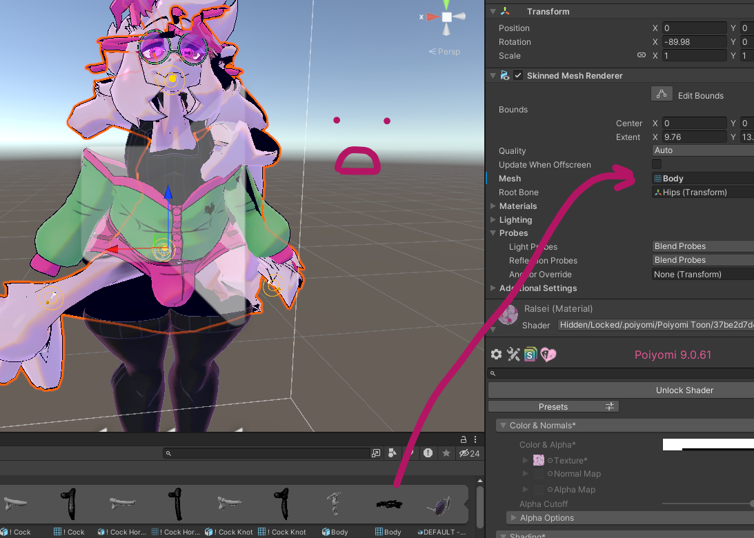Focus the Project panel search field
The image size is (754, 538).
[266, 453]
